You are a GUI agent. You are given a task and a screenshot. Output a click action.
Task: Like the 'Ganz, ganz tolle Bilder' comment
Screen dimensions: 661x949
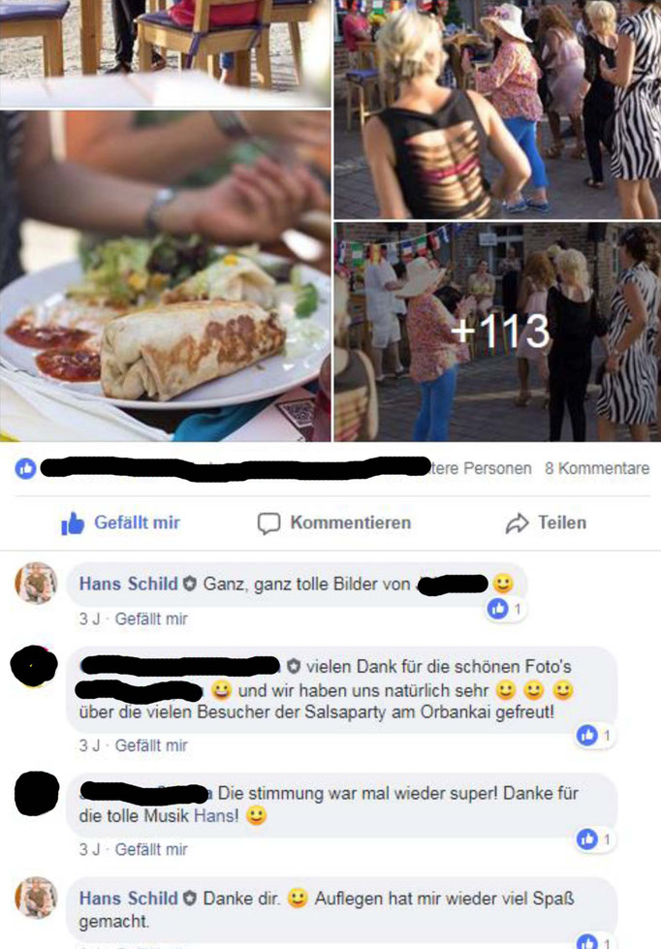point(151,619)
